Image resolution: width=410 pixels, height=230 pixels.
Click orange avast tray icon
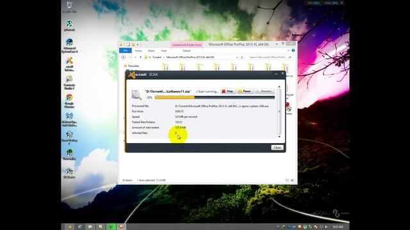300,227
